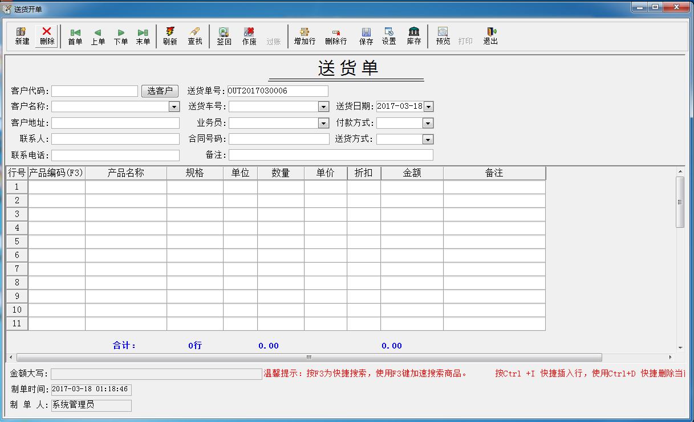This screenshot has height=422, width=694.
Task: Click the 合同号码 input field
Action: click(x=279, y=139)
